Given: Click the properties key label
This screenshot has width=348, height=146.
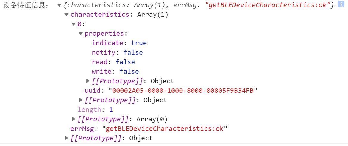Looking at the screenshot, I should click(x=104, y=34).
